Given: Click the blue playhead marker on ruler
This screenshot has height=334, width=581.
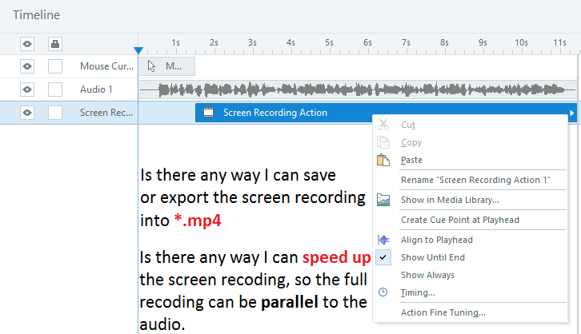Looking at the screenshot, I should tap(138, 50).
